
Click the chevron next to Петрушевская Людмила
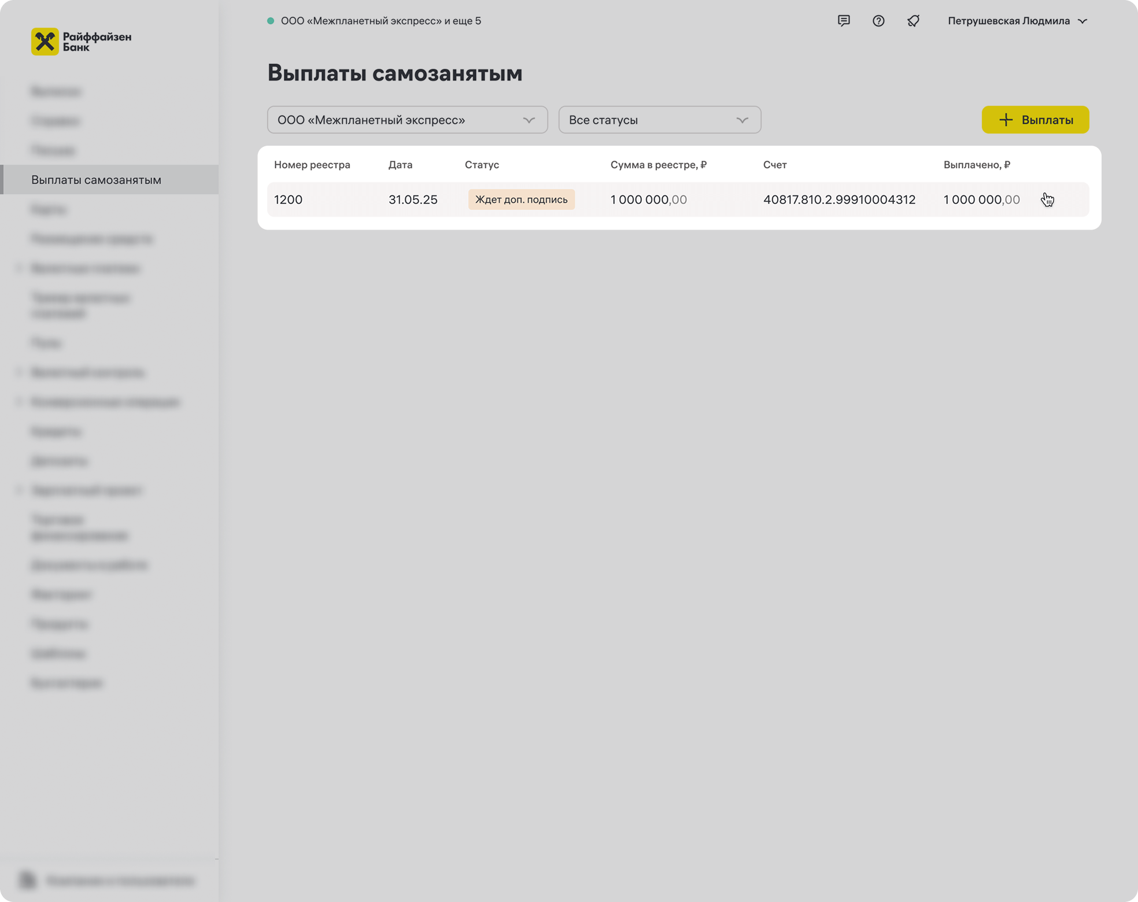click(1082, 21)
